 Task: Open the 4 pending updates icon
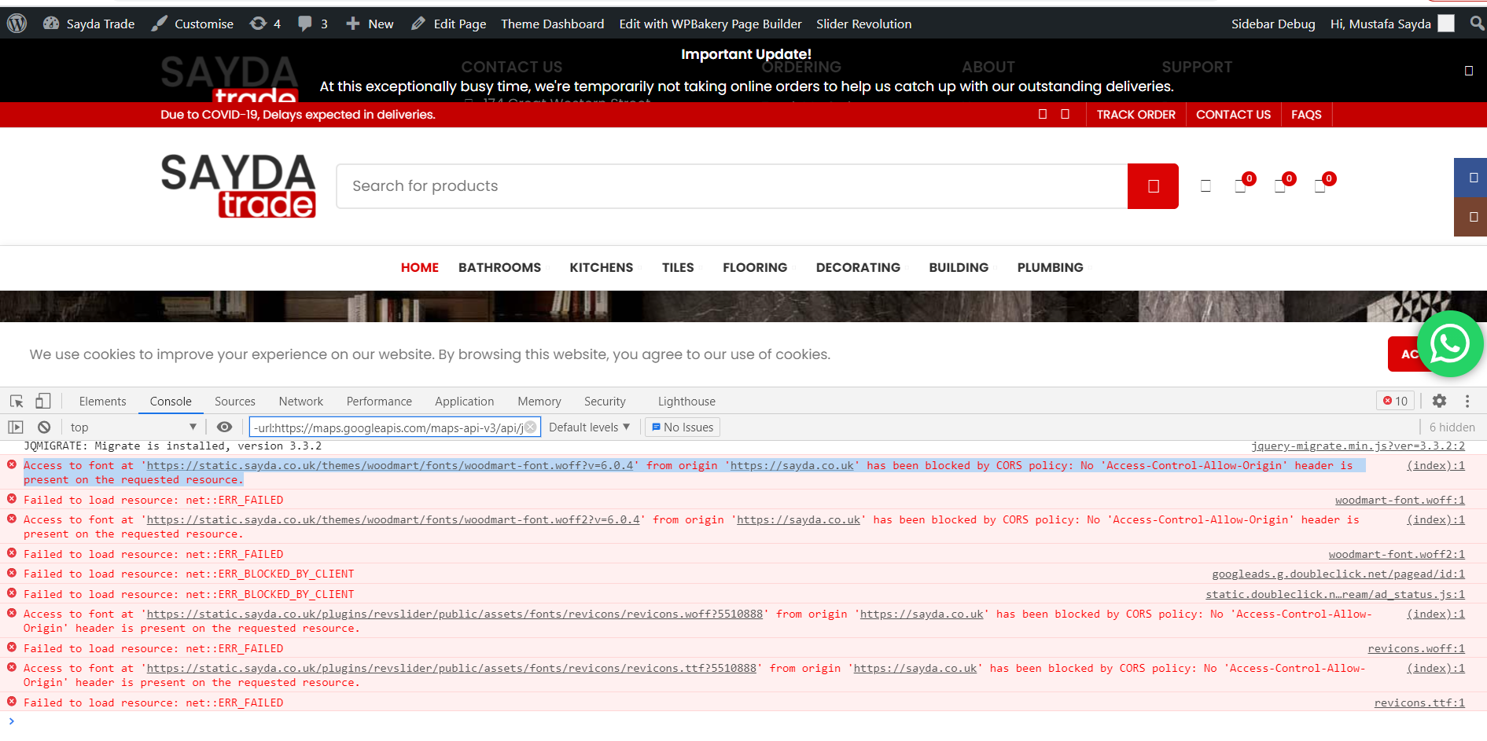coord(265,24)
